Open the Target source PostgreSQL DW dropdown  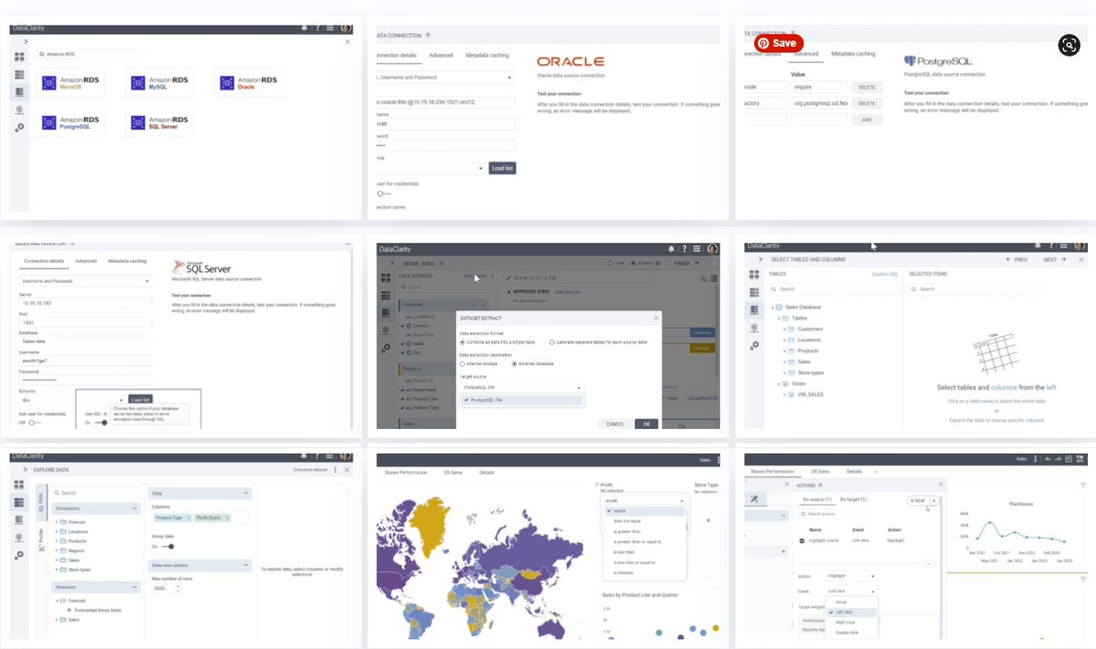[x=521, y=387]
